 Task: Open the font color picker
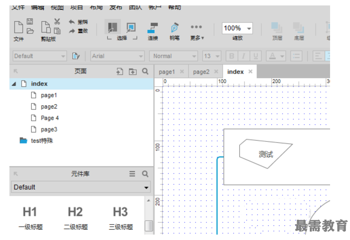(x=276, y=56)
